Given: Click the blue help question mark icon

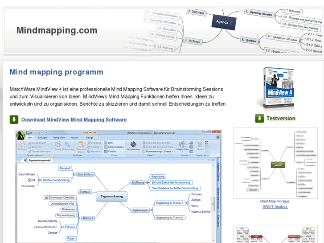Looking at the screenshot, I should [x=218, y=137].
